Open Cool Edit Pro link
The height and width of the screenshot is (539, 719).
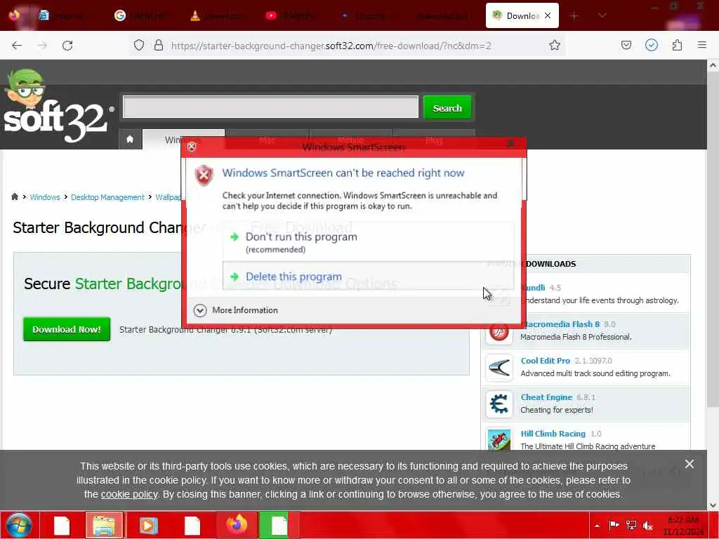[545, 361]
